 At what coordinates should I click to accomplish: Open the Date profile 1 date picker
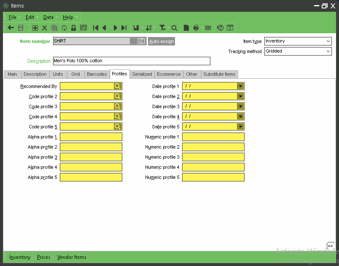[240, 86]
